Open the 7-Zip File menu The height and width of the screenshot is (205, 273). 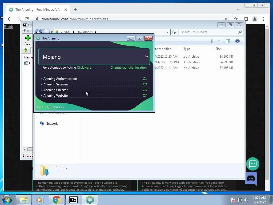click(x=26, y=30)
